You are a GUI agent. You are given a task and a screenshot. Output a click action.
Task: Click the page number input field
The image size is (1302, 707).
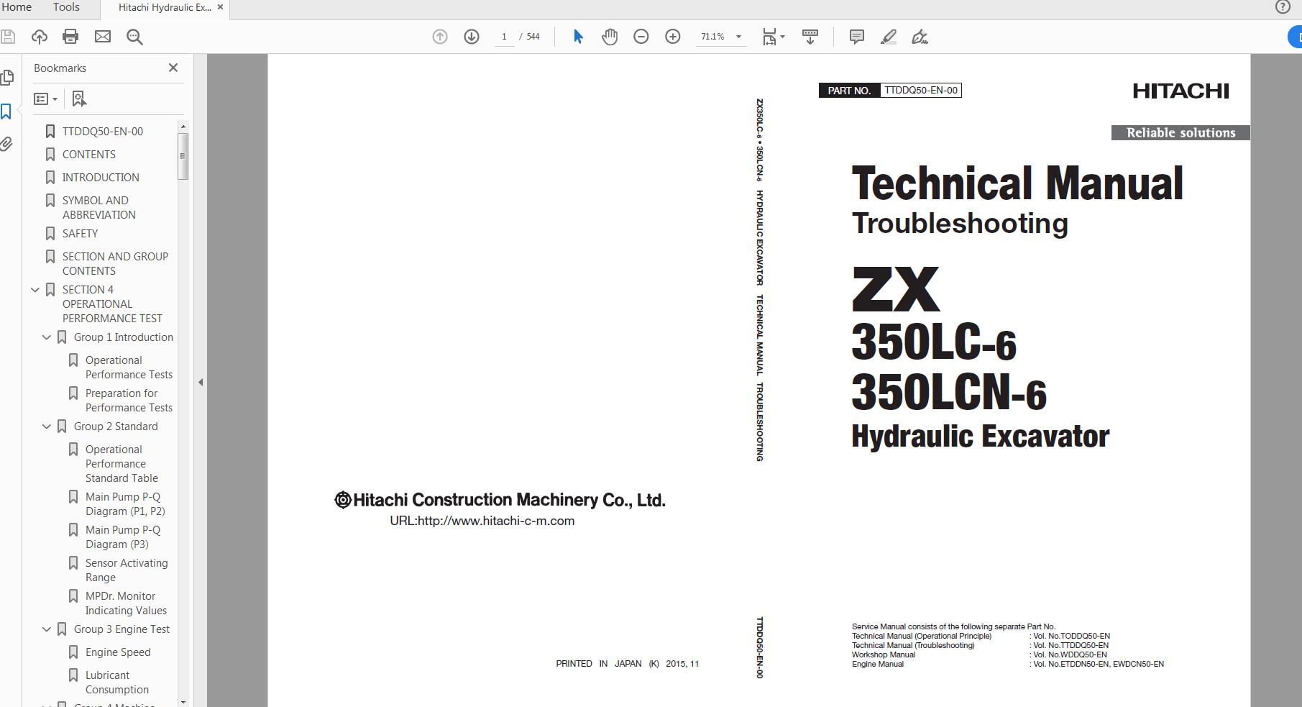coord(504,37)
